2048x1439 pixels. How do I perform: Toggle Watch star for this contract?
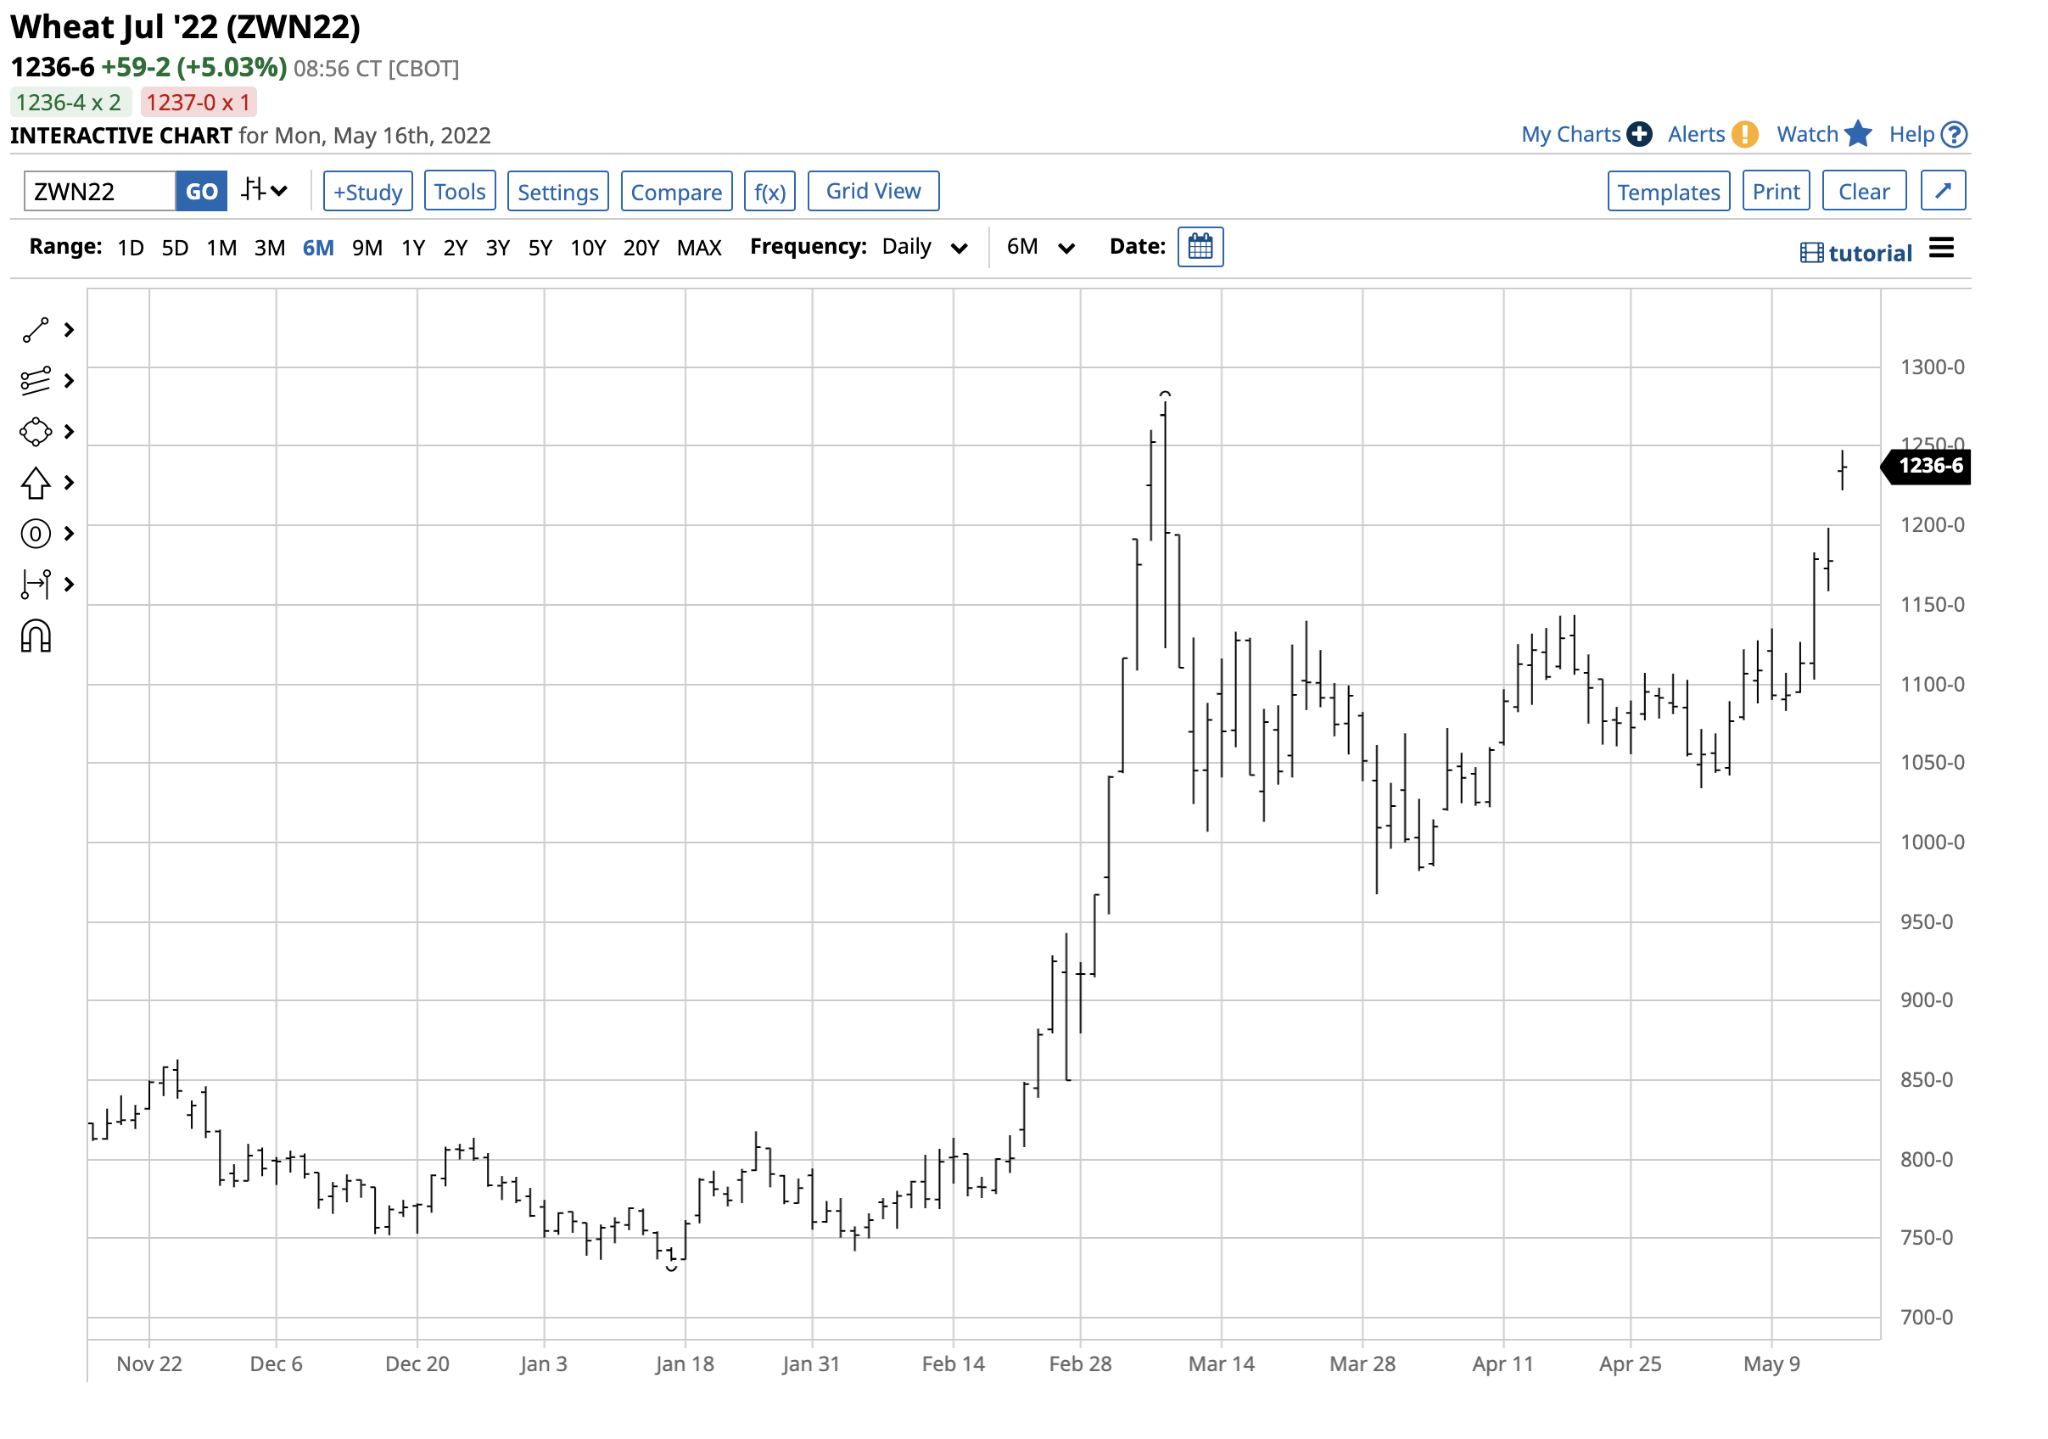coord(1857,135)
